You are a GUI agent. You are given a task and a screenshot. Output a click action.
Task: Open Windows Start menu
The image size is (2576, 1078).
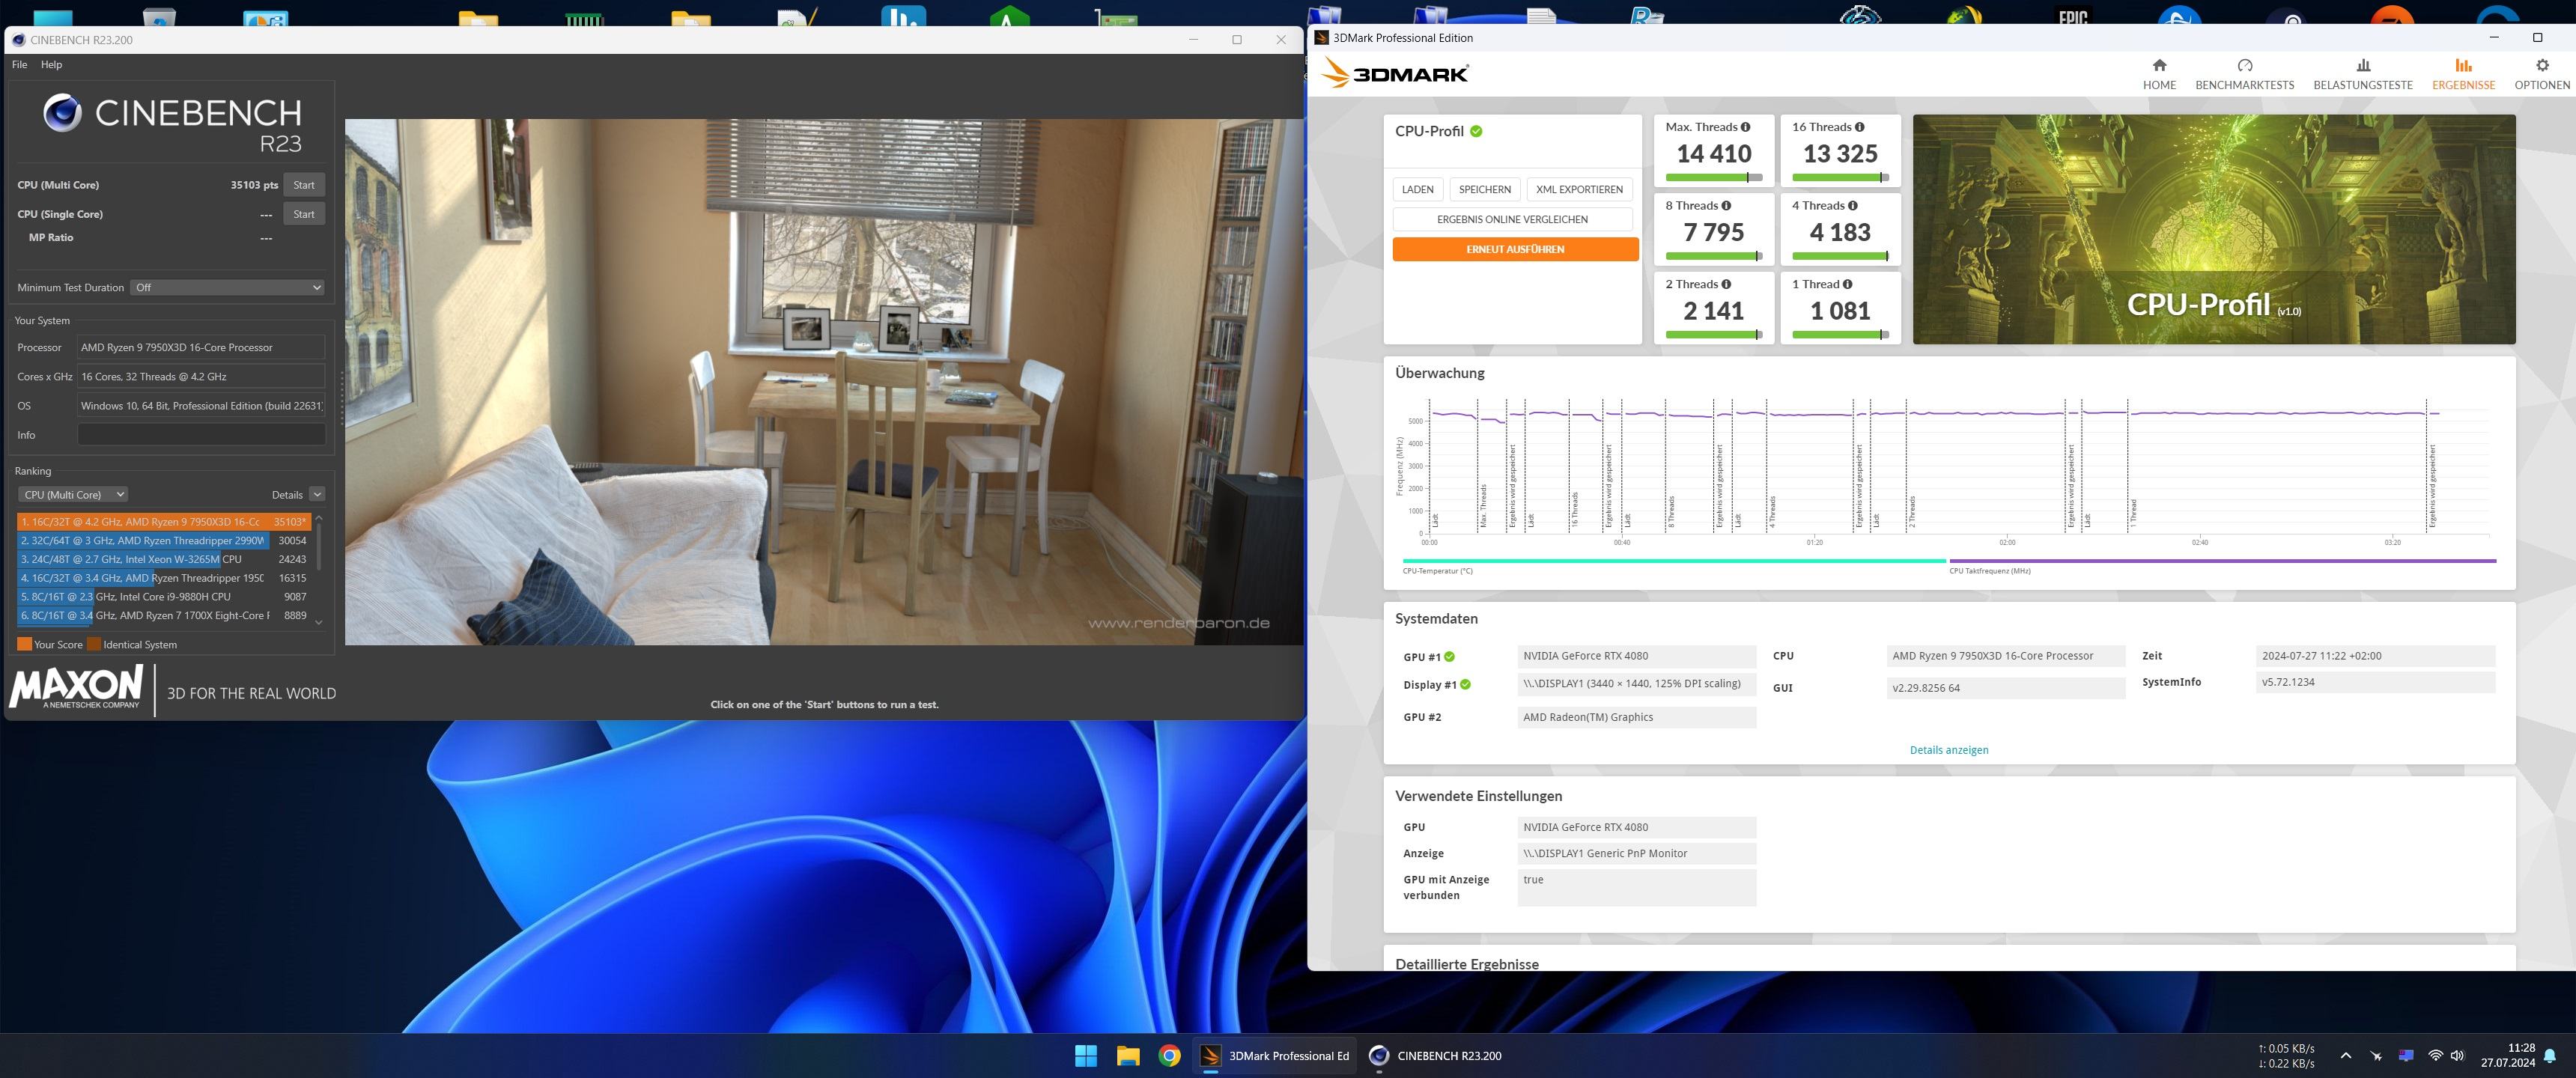tap(1085, 1056)
